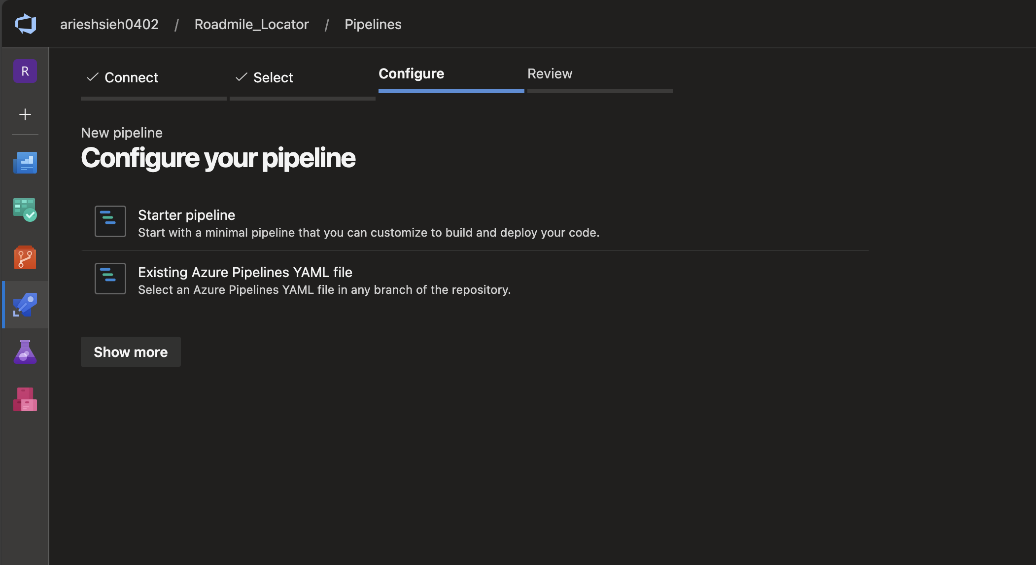This screenshot has width=1036, height=565.
Task: Click the Starter pipeline template icon
Action: coord(110,221)
